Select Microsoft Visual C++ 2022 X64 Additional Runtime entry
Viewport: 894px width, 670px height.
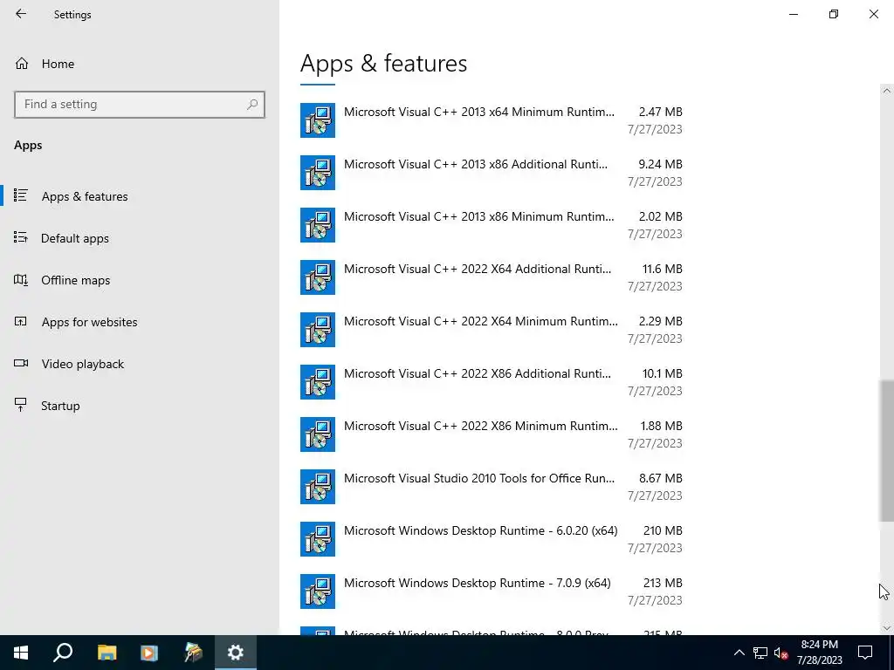coord(492,277)
